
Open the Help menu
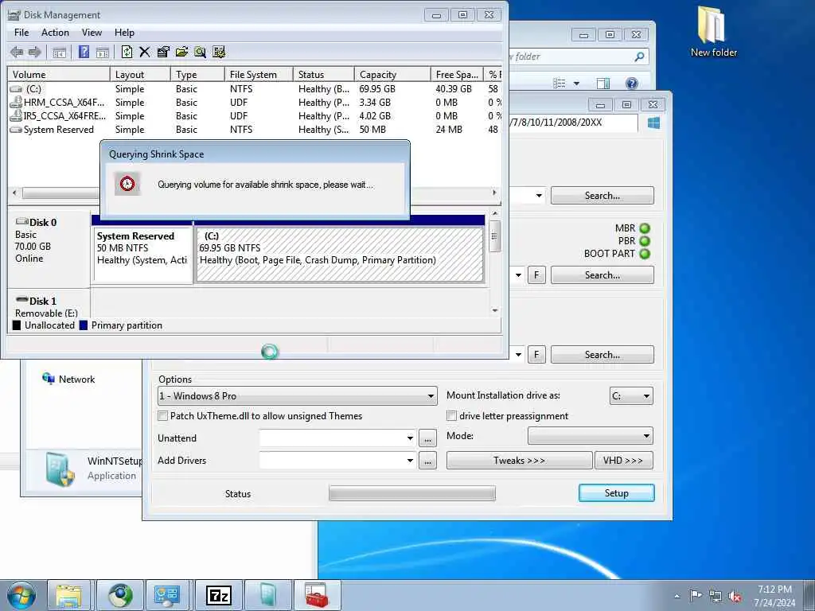coord(124,32)
